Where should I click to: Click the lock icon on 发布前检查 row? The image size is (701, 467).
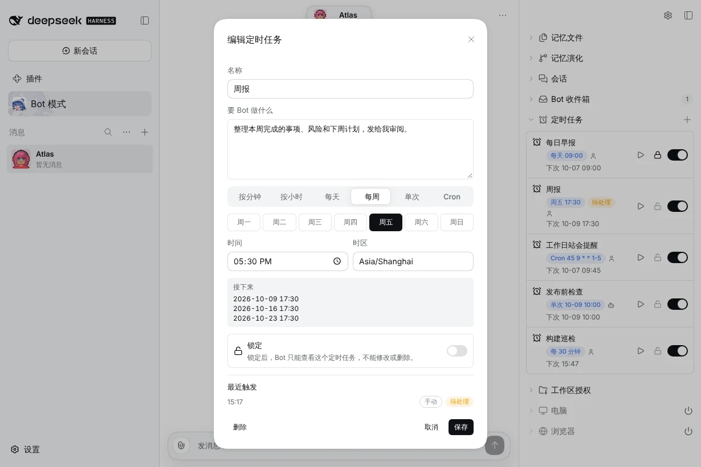coord(658,304)
